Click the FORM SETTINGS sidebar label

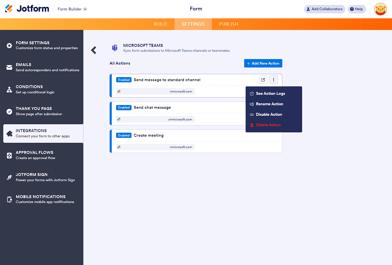(x=33, y=43)
